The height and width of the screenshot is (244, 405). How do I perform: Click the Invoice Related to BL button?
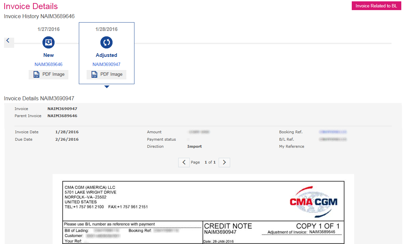click(376, 6)
